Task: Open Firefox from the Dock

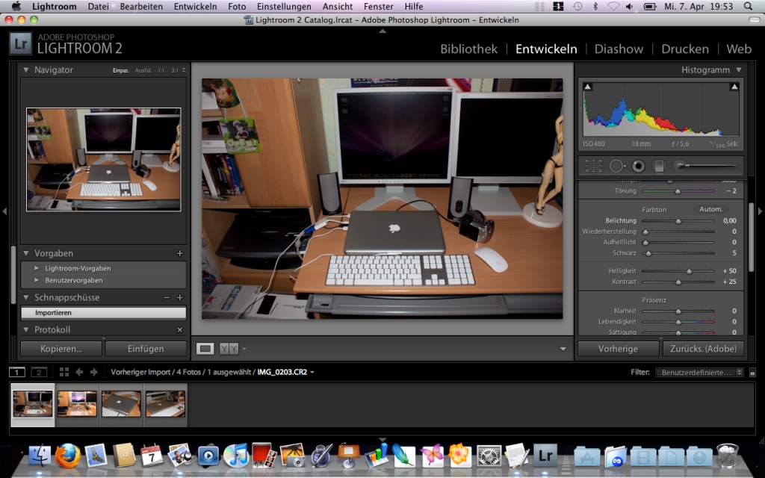Action: (68, 455)
